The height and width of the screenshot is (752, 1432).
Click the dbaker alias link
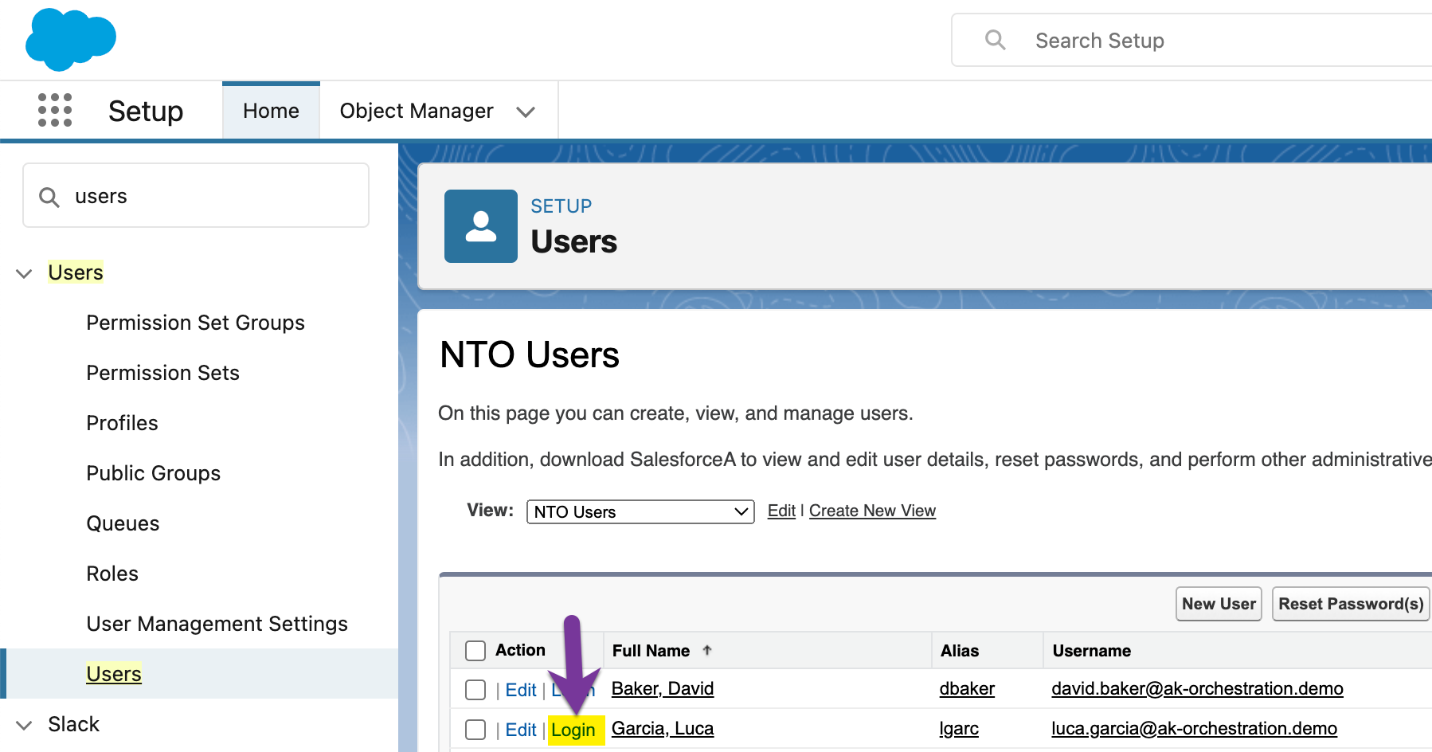pos(967,688)
